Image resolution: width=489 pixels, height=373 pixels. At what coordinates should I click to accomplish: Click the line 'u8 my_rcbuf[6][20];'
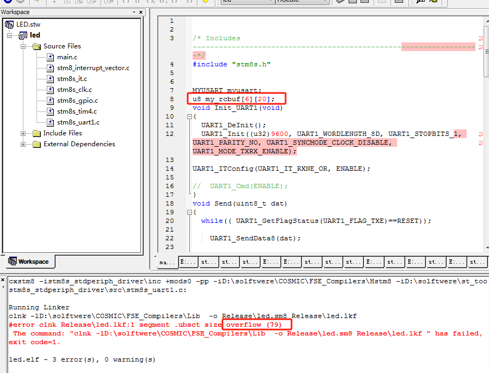[233, 99]
